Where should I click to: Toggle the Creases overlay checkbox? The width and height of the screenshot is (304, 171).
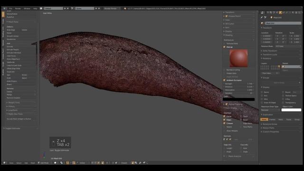pos(224,123)
